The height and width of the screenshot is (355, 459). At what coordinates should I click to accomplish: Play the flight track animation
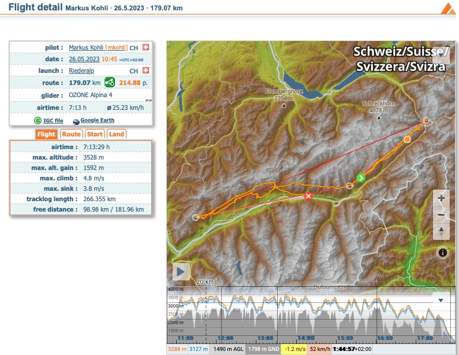[x=181, y=271]
